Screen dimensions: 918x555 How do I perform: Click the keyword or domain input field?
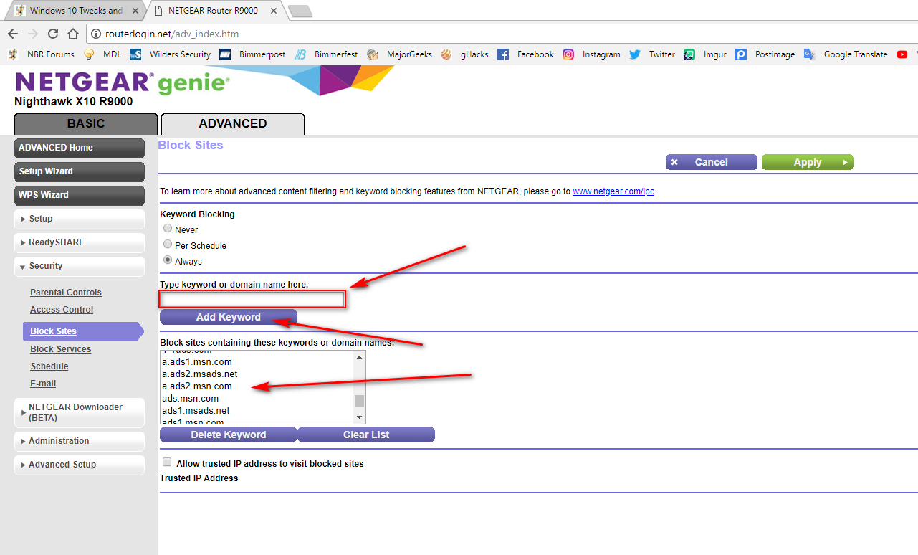pyautogui.click(x=253, y=299)
